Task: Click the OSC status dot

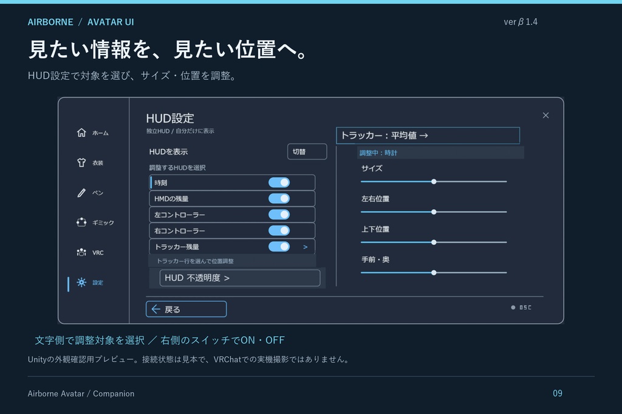Action: click(513, 307)
